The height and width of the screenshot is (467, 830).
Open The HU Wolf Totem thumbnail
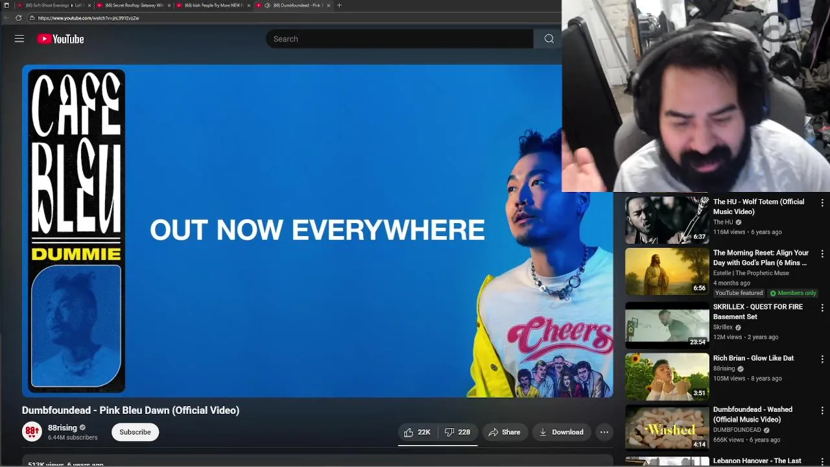pyautogui.click(x=667, y=220)
